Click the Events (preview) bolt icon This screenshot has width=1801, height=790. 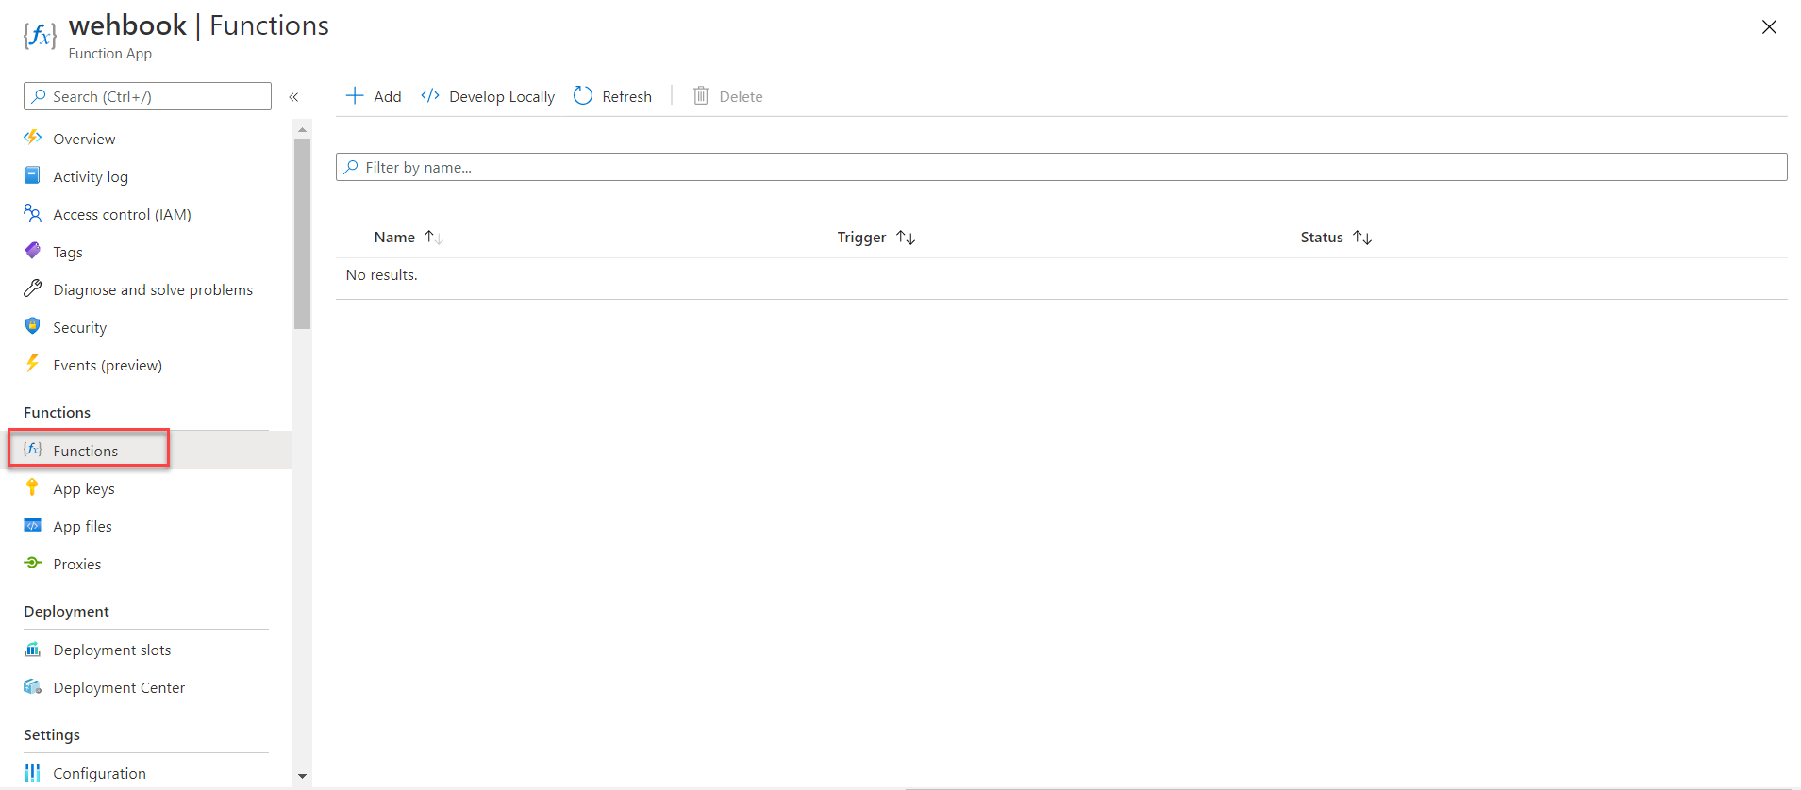tap(33, 364)
